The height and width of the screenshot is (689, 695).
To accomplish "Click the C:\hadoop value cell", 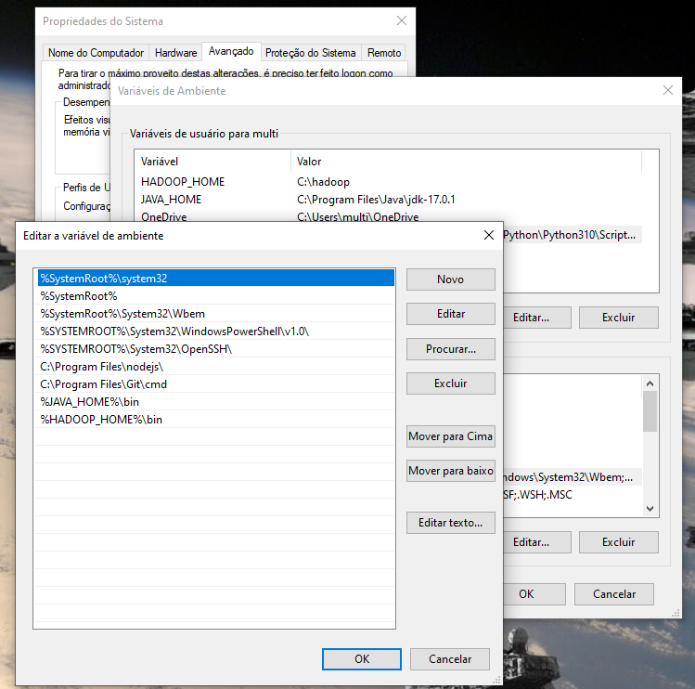I will 323,182.
